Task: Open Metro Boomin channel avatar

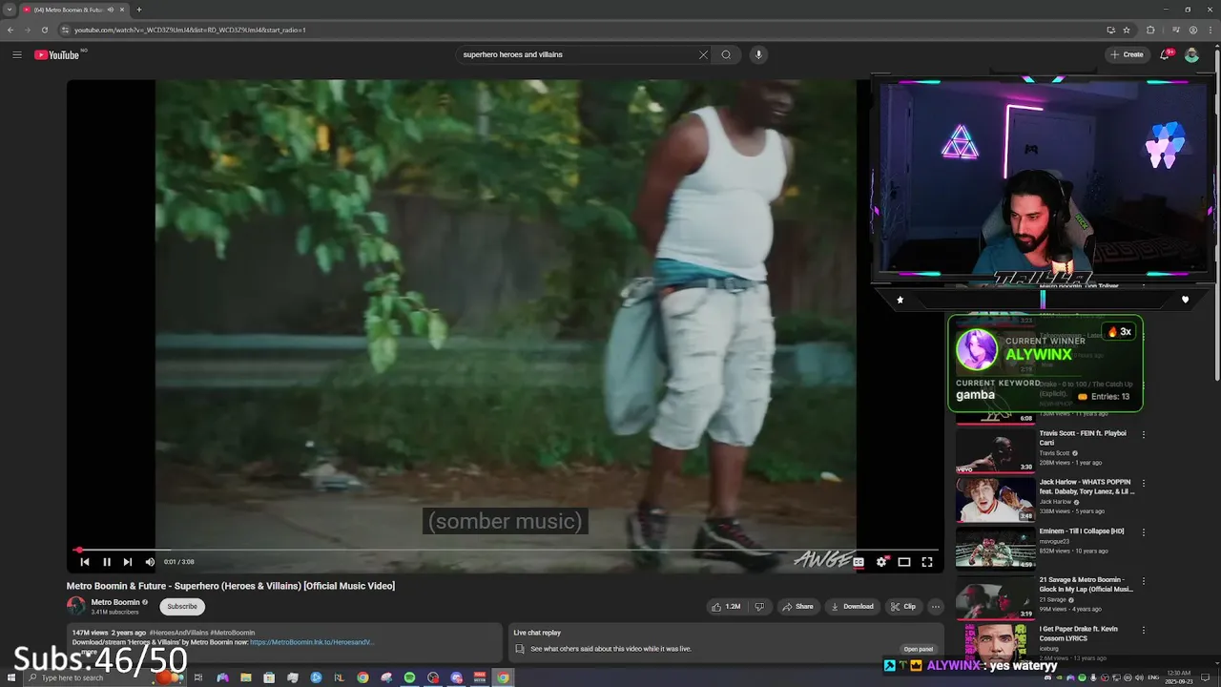Action: click(x=75, y=606)
